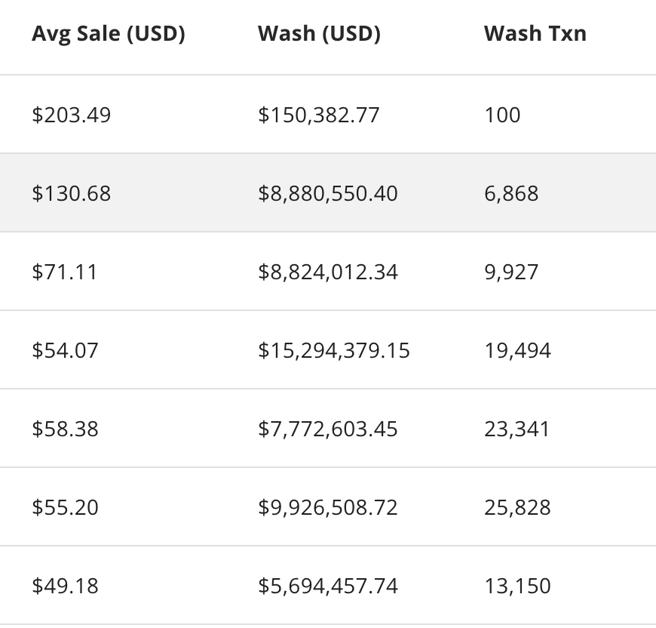This screenshot has height=628, width=656.
Task: Click the $5,694,457.74 wash amount cell
Action: pos(328,586)
